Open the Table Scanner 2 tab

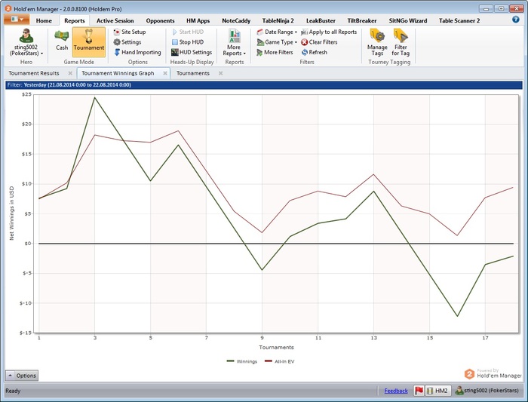[459, 20]
